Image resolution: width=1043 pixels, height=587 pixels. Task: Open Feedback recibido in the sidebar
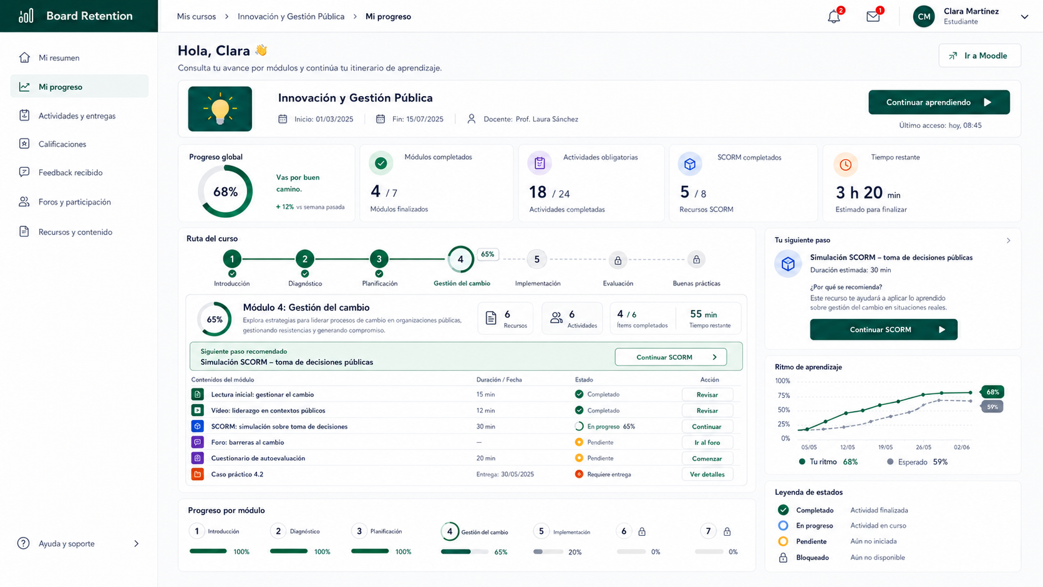79,172
